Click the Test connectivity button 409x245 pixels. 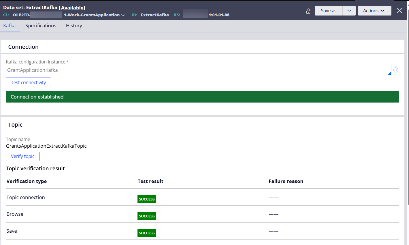click(x=28, y=82)
